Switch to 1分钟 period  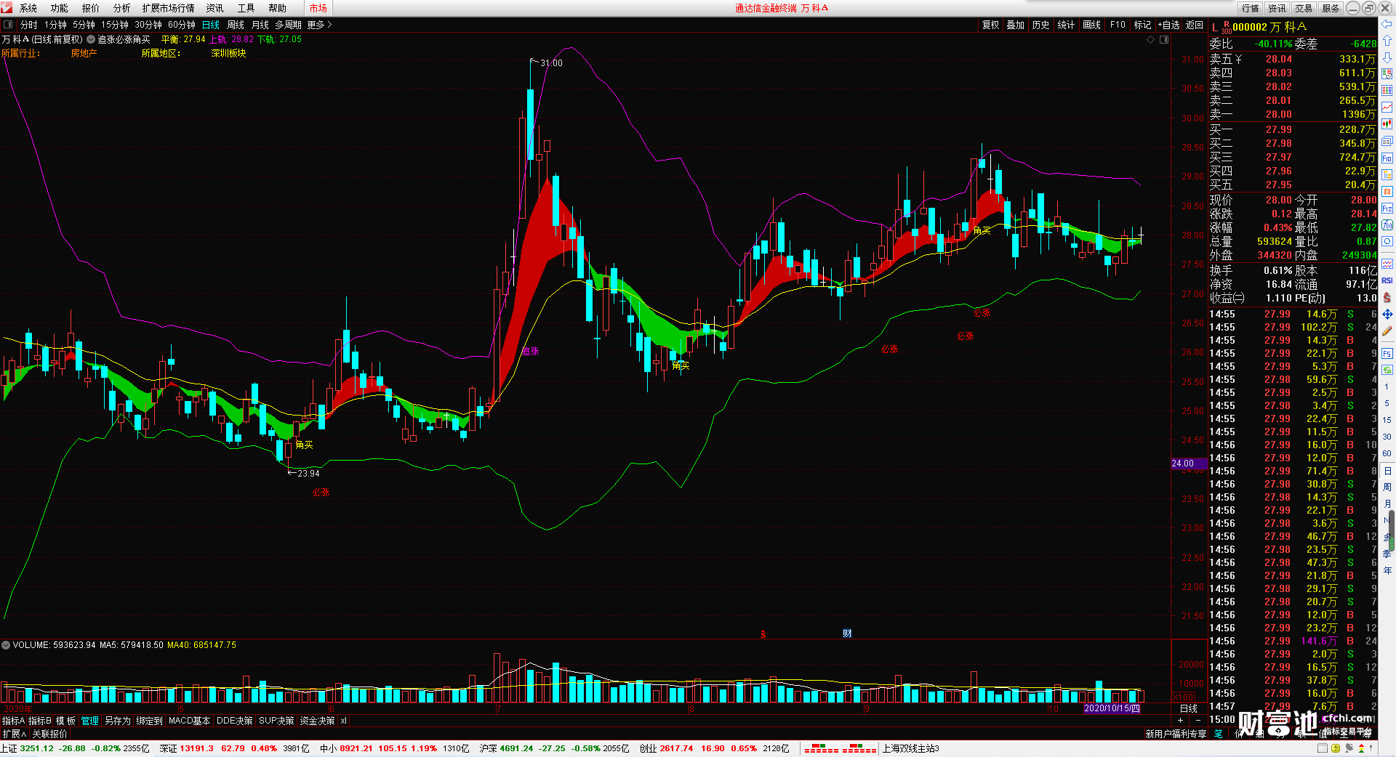click(x=55, y=25)
